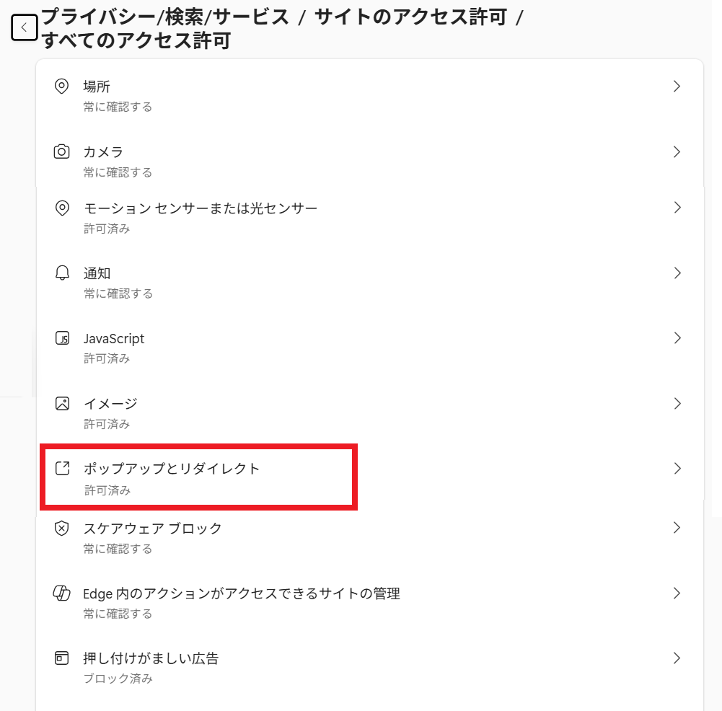Click the camera icon

click(62, 152)
